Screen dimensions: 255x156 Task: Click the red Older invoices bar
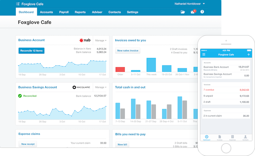pyautogui.click(x=120, y=69)
